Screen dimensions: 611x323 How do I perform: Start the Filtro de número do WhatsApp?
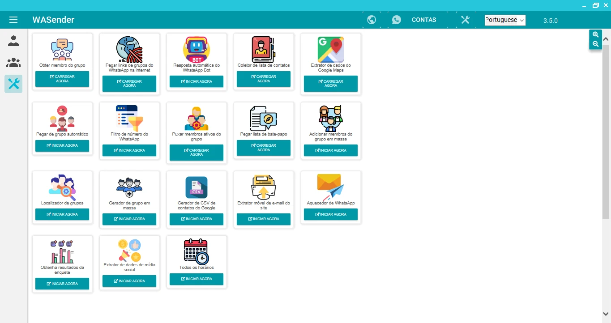click(129, 150)
